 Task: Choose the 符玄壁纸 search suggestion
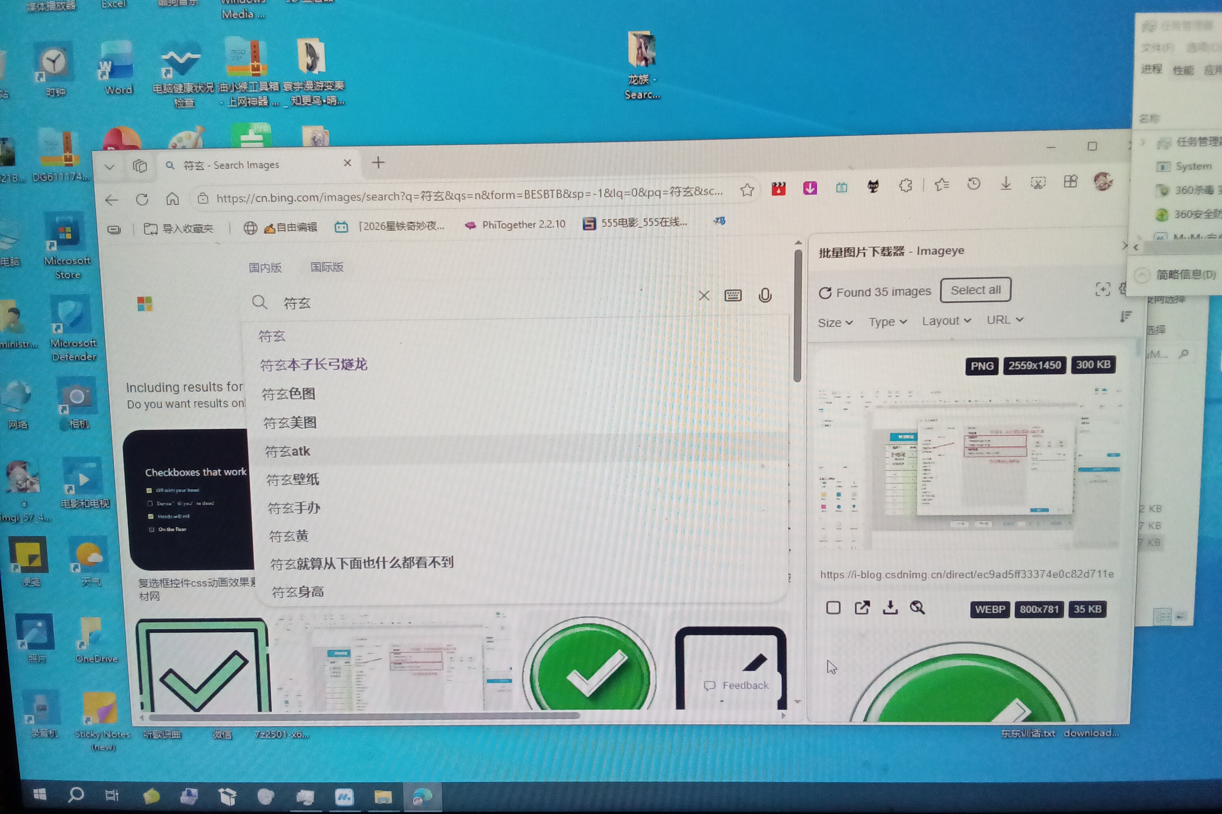(x=292, y=480)
